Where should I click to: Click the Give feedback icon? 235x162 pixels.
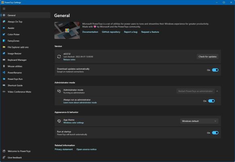coord(4,158)
